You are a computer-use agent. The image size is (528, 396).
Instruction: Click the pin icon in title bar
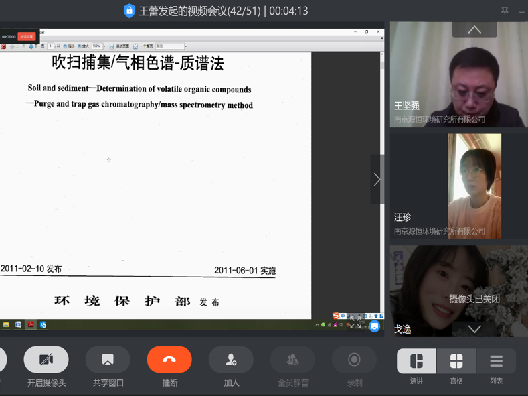pyautogui.click(x=505, y=11)
